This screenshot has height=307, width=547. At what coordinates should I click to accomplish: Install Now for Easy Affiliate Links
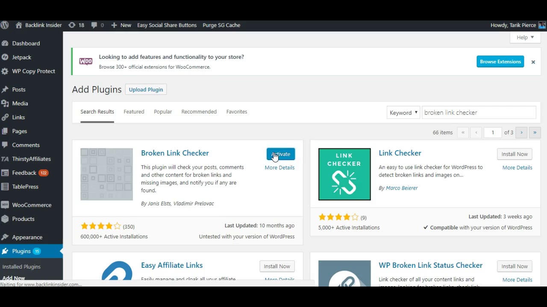coord(277,266)
